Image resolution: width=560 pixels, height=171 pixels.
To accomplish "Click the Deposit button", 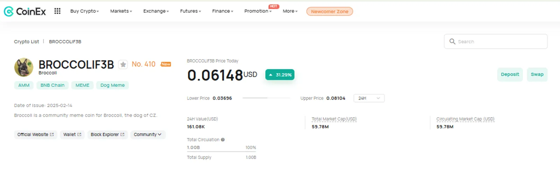I will (x=510, y=74).
